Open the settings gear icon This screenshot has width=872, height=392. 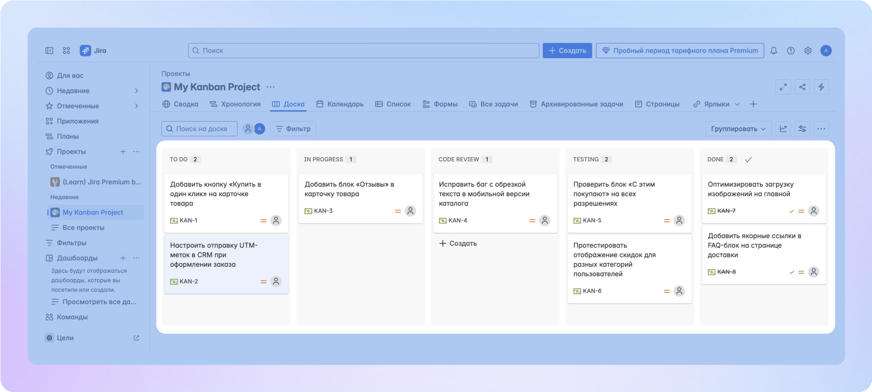click(808, 51)
